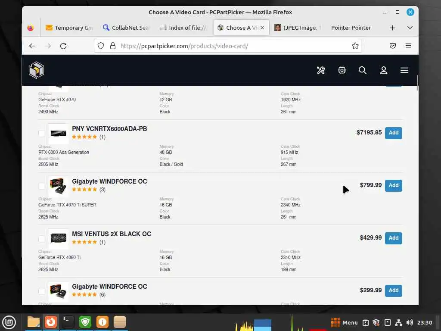Add the Gigabyte WINDFORCE OC $299.99 card
Viewport: 441px width, 331px height.
394,290
